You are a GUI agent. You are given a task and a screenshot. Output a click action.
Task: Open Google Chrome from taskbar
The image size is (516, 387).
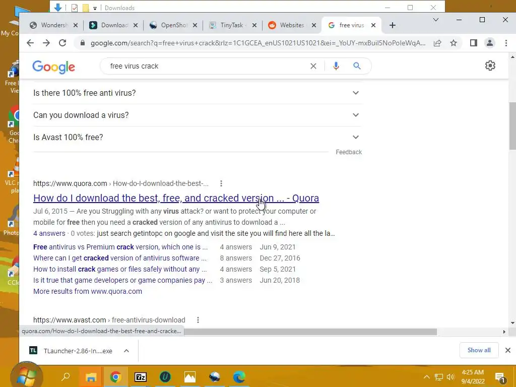tap(115, 377)
